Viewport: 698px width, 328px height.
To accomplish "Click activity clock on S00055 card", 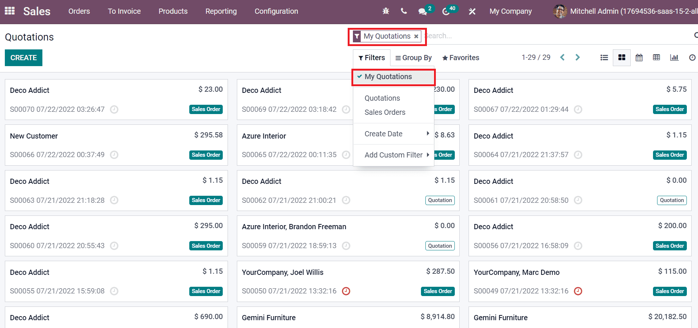I will tap(114, 291).
